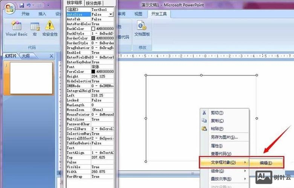Choose 编辑(E) from the submenu
The image size is (294, 188).
pos(266,163)
